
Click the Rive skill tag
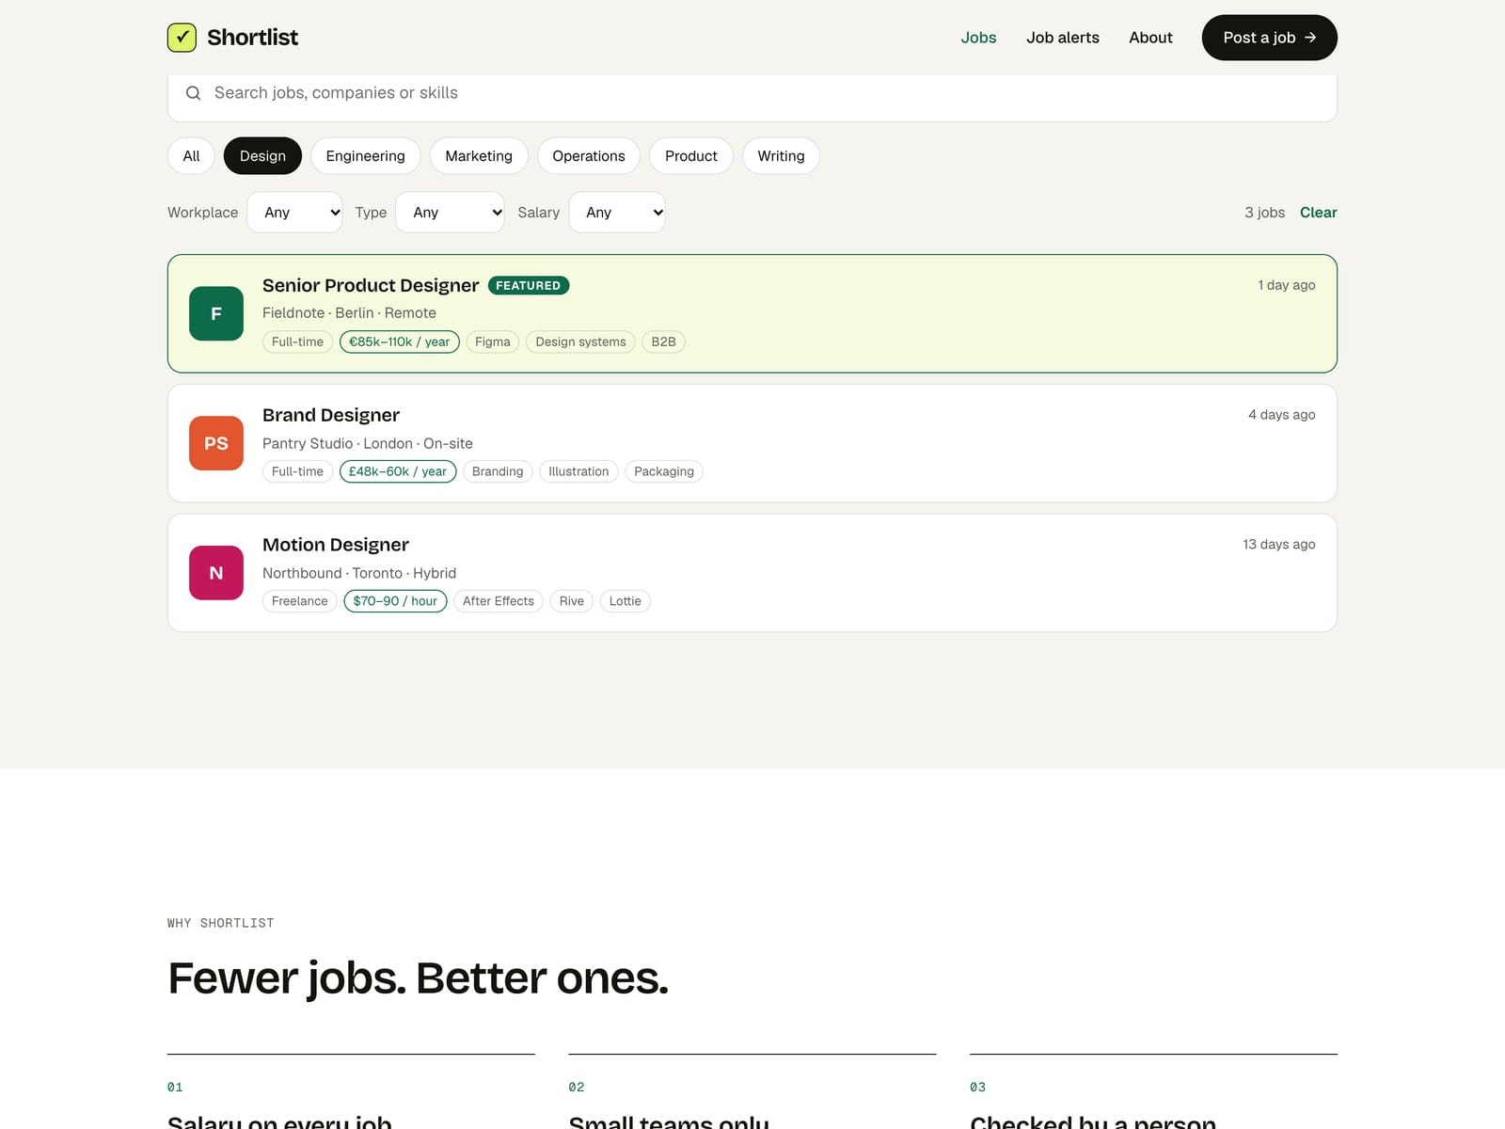pyautogui.click(x=572, y=601)
